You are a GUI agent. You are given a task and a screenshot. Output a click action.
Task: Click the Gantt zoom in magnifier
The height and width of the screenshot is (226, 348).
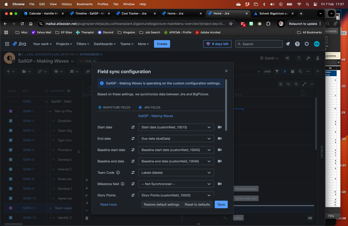[296, 84]
